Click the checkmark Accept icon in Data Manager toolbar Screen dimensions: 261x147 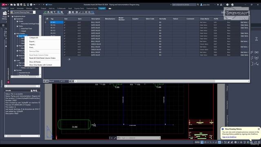click(80, 12)
